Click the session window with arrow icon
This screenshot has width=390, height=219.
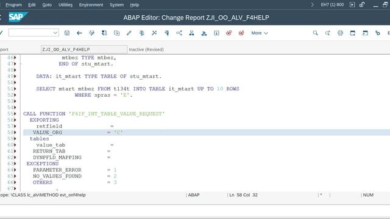point(365,33)
